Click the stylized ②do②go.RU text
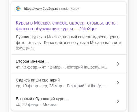 click(x=25, y=48)
